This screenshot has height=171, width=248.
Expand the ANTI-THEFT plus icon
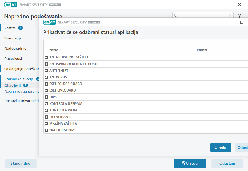click(46, 71)
